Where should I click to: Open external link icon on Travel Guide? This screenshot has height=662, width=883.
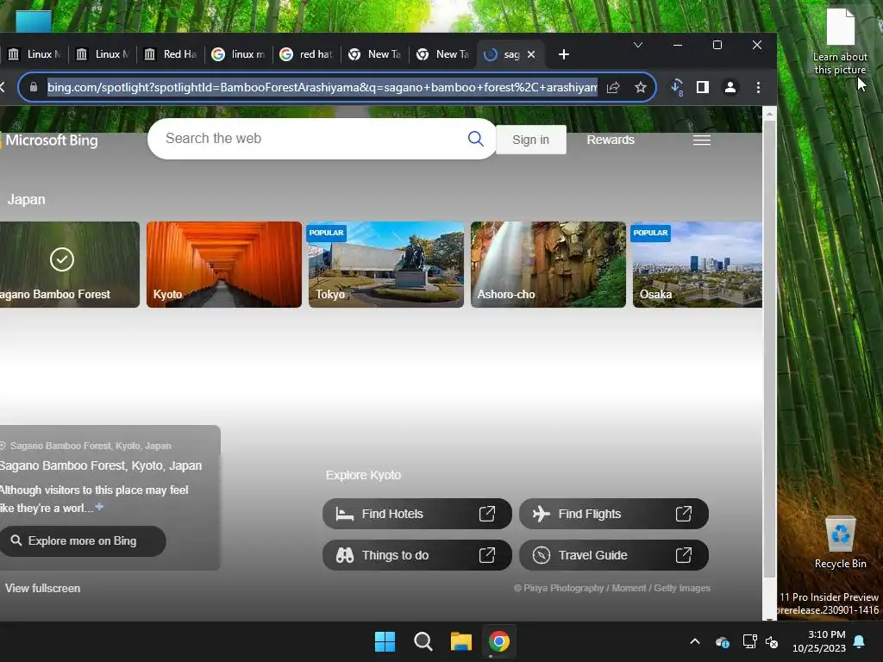click(x=684, y=555)
